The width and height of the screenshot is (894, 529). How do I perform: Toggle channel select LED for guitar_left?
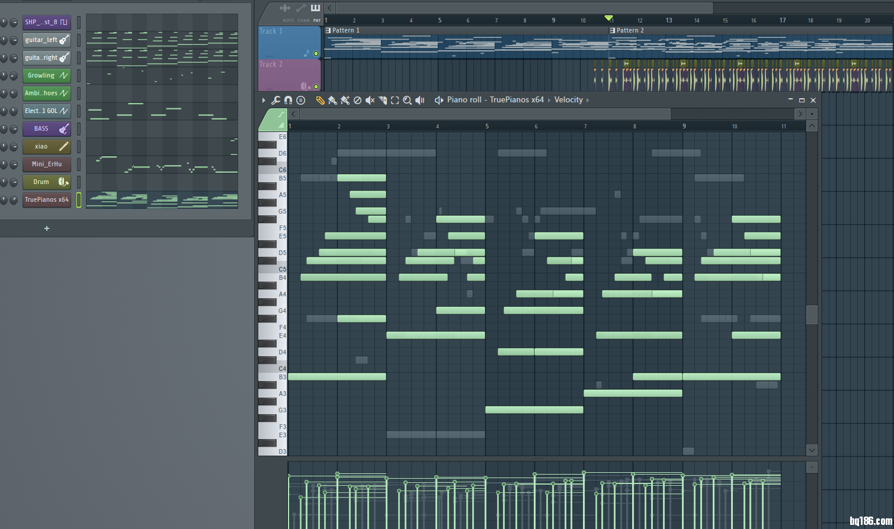point(79,40)
